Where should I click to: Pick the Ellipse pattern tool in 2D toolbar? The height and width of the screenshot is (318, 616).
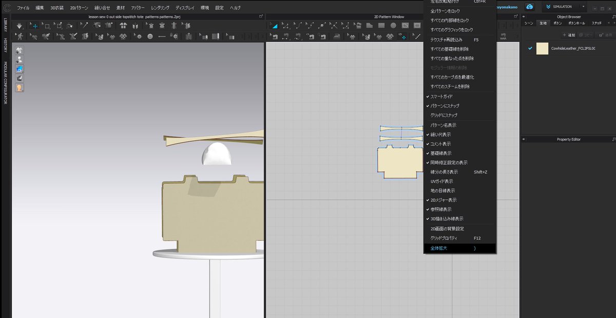coord(393,25)
